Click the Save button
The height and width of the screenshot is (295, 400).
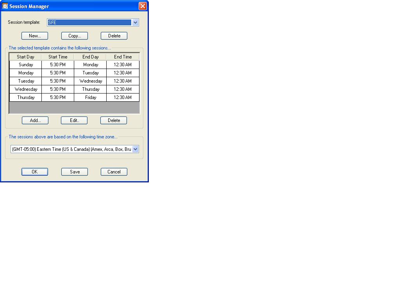[75, 172]
